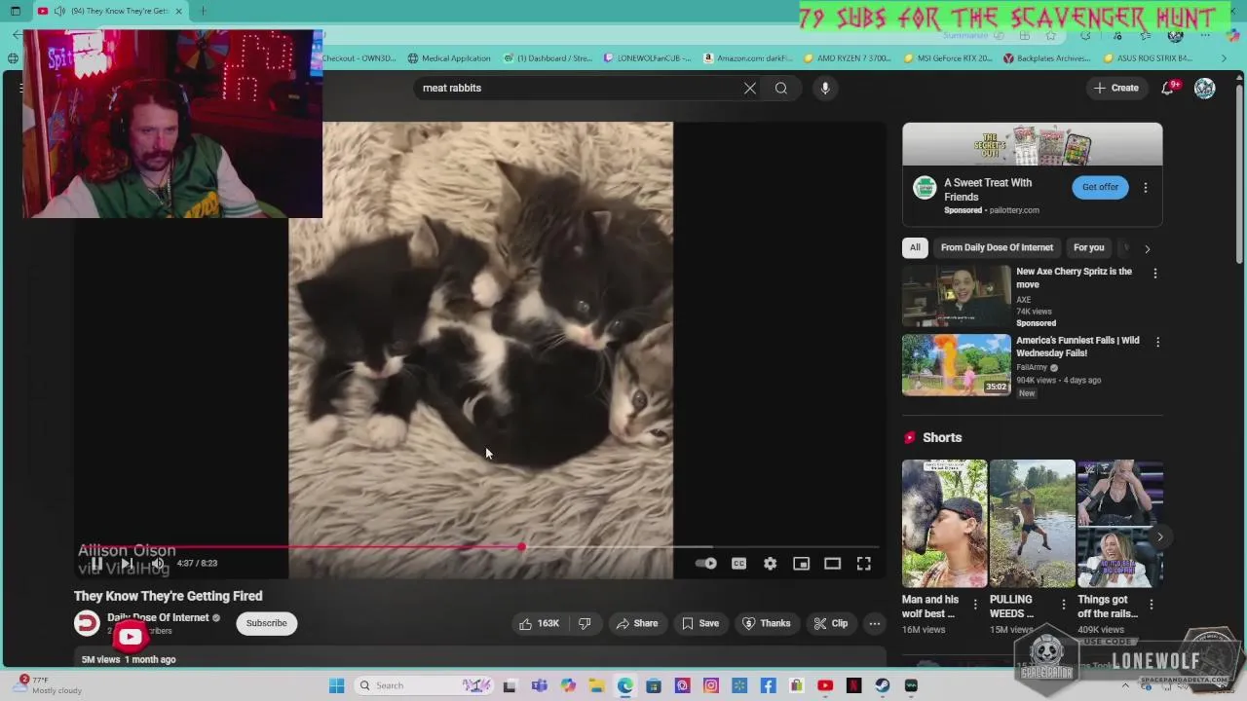Viewport: 1247px width, 701px height.
Task: Create a clip with the Clip button
Action: tap(831, 623)
